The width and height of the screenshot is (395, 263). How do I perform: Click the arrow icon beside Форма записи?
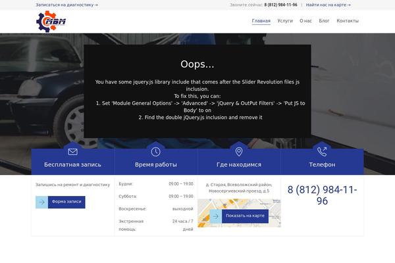[x=42, y=202]
